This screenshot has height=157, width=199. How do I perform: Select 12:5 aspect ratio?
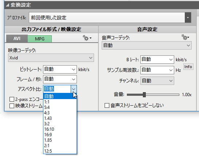click(x=60, y=151)
